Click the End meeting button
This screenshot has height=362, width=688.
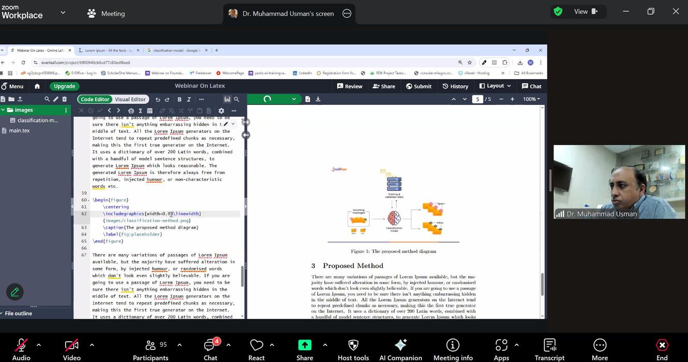pyautogui.click(x=662, y=350)
